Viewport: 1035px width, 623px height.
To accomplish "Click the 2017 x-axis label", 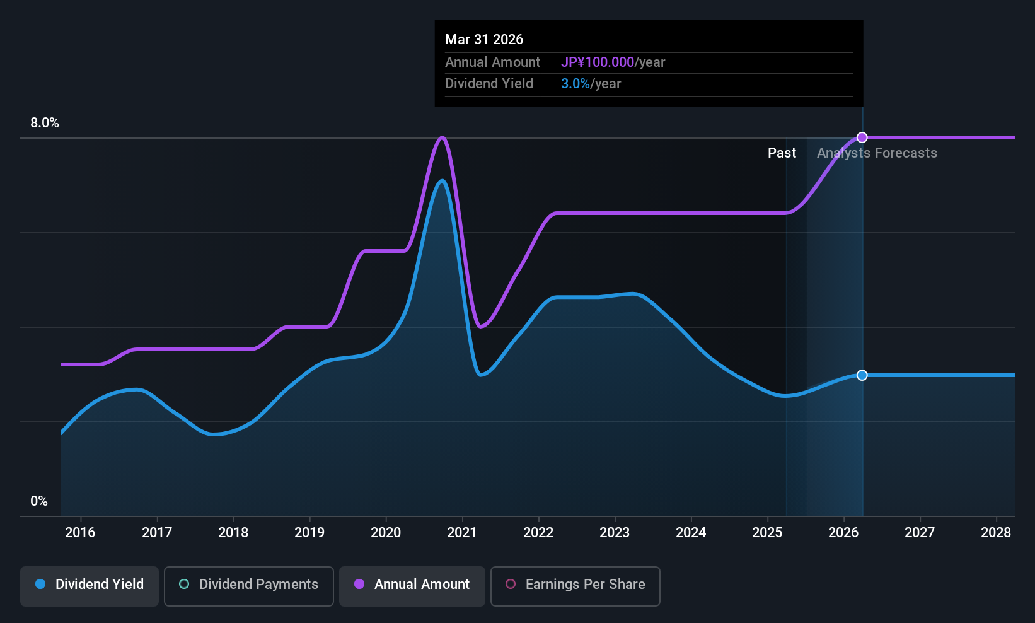I will click(x=157, y=533).
